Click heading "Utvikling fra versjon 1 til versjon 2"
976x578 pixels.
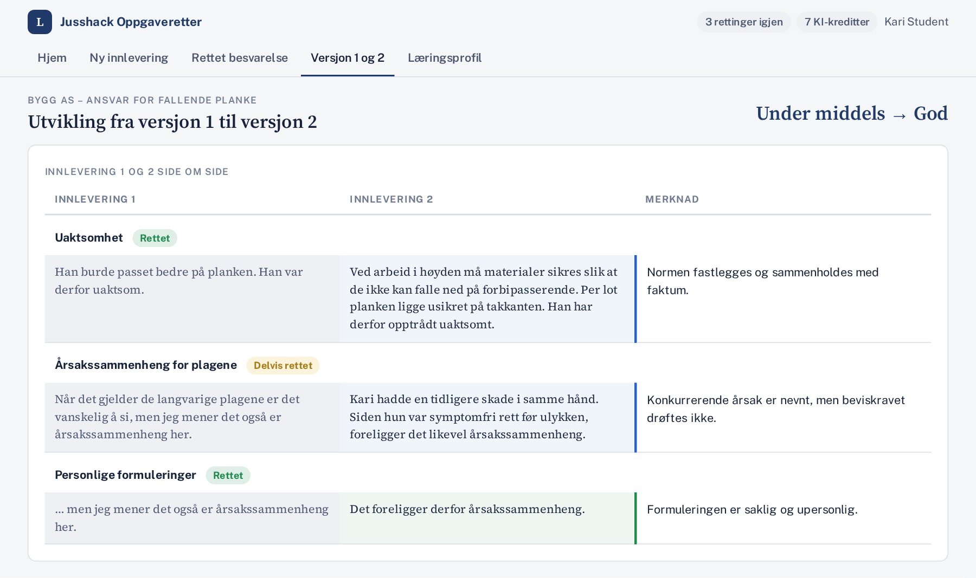(172, 122)
